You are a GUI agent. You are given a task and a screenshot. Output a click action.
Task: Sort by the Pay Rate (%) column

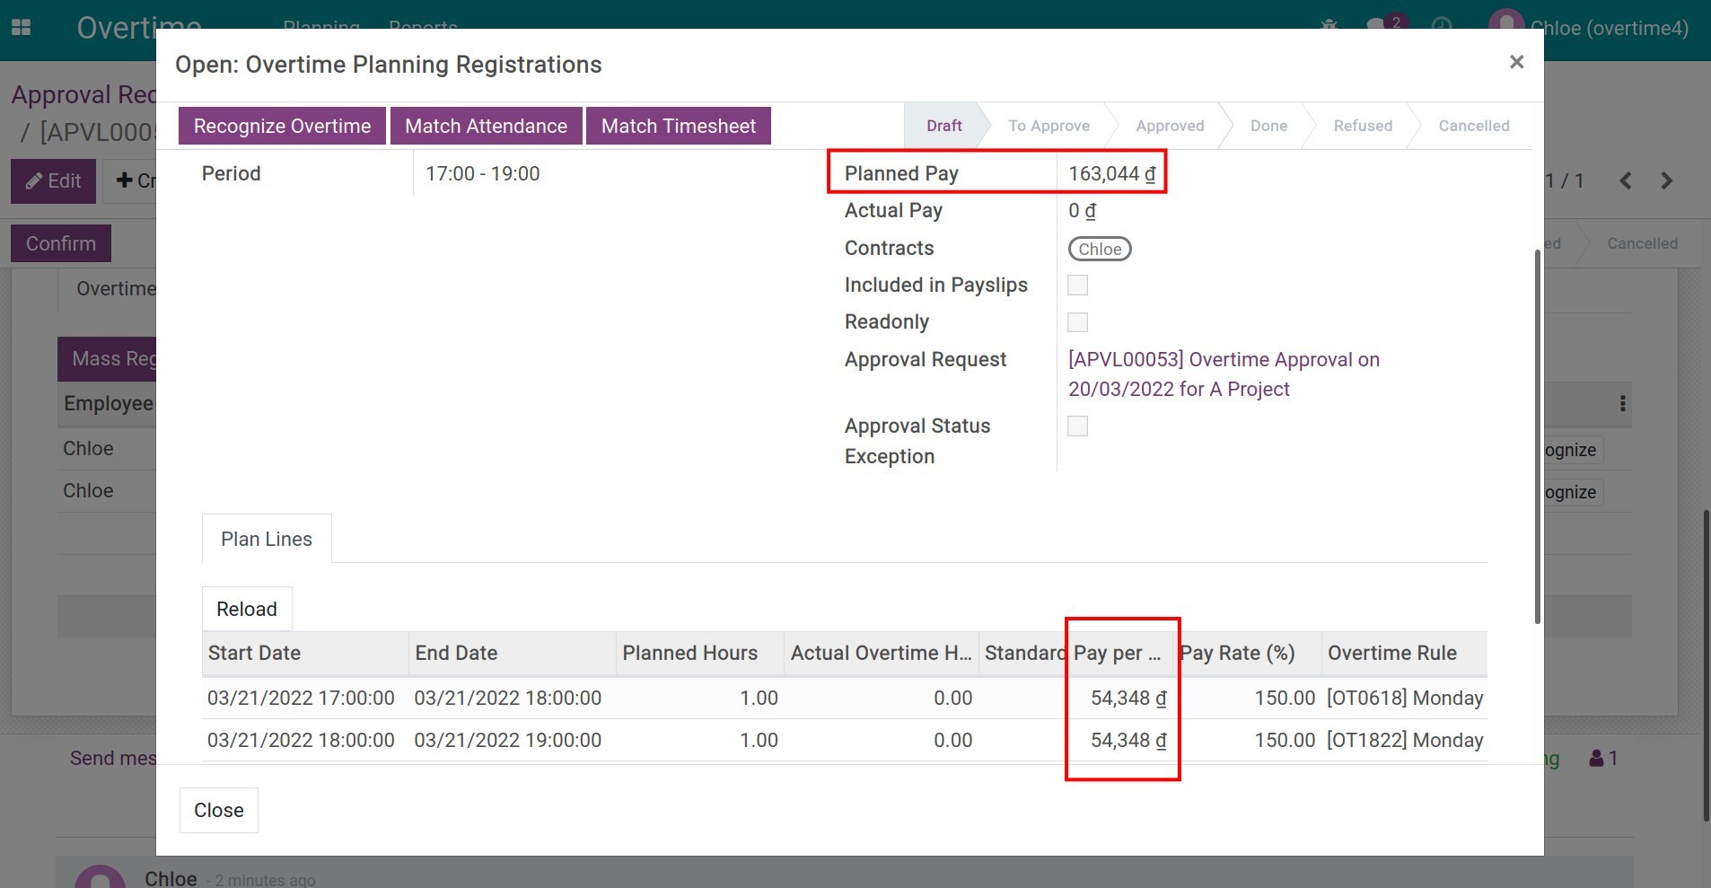point(1237,654)
